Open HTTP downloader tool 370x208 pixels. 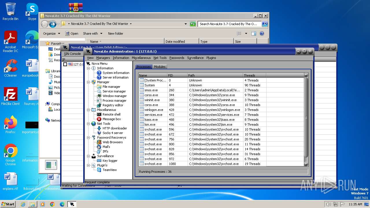[x=114, y=128]
